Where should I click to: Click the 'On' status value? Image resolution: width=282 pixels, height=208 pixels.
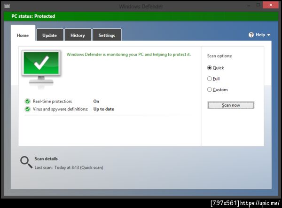pyautogui.click(x=96, y=101)
